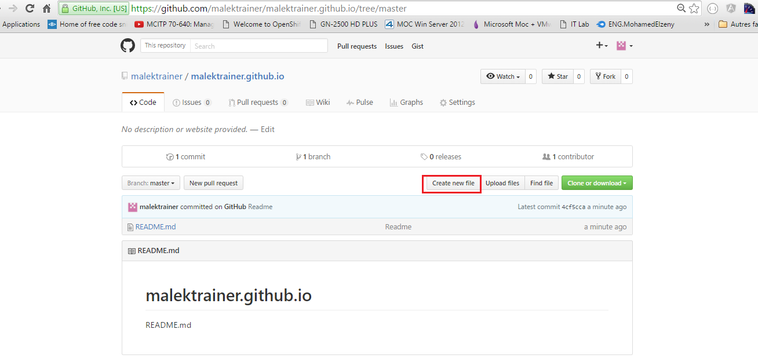
Task: Open the Branch: master selector
Action: (151, 183)
